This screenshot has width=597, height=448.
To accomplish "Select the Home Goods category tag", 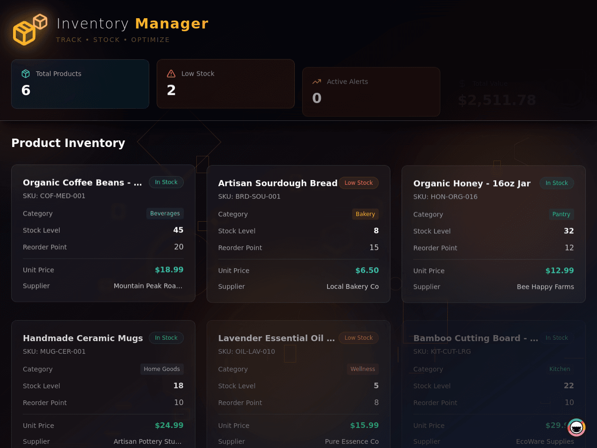I will [x=162, y=369].
